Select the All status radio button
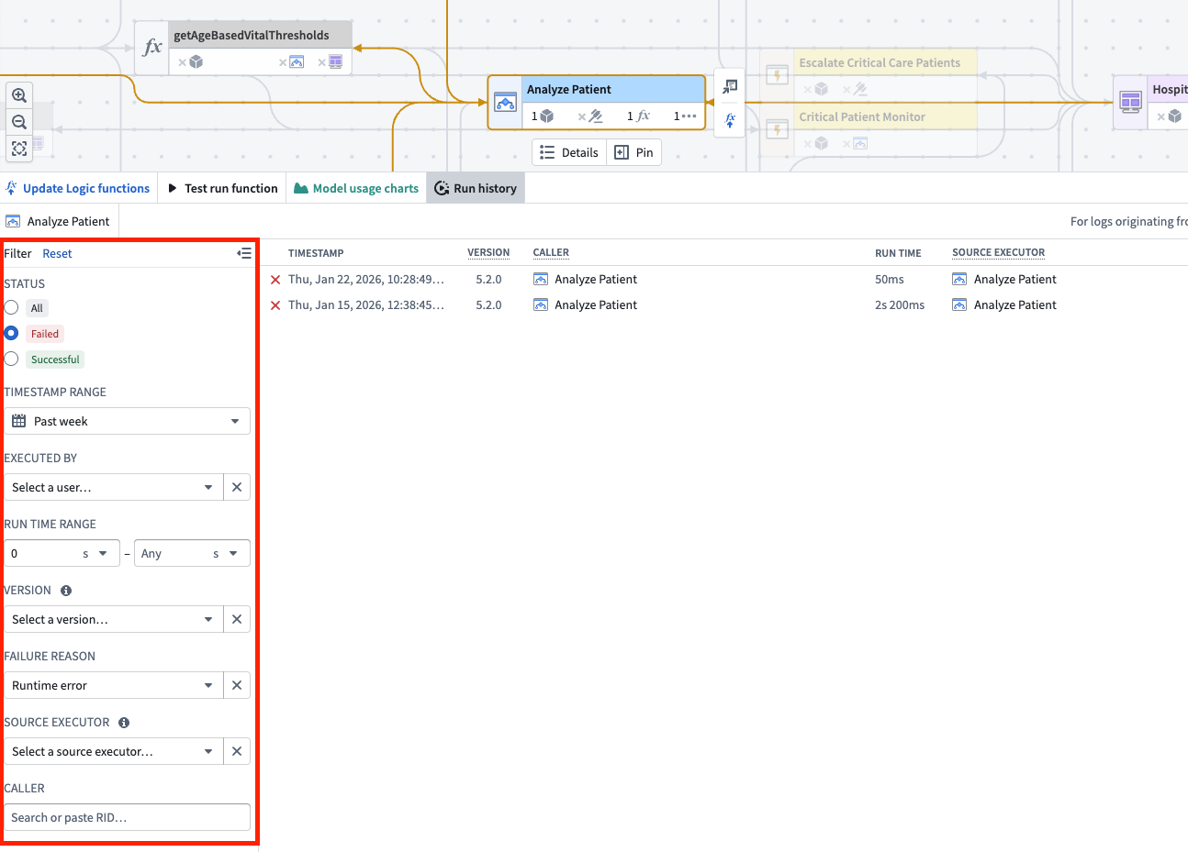Screen dimensions: 1188x852 pos(11,307)
